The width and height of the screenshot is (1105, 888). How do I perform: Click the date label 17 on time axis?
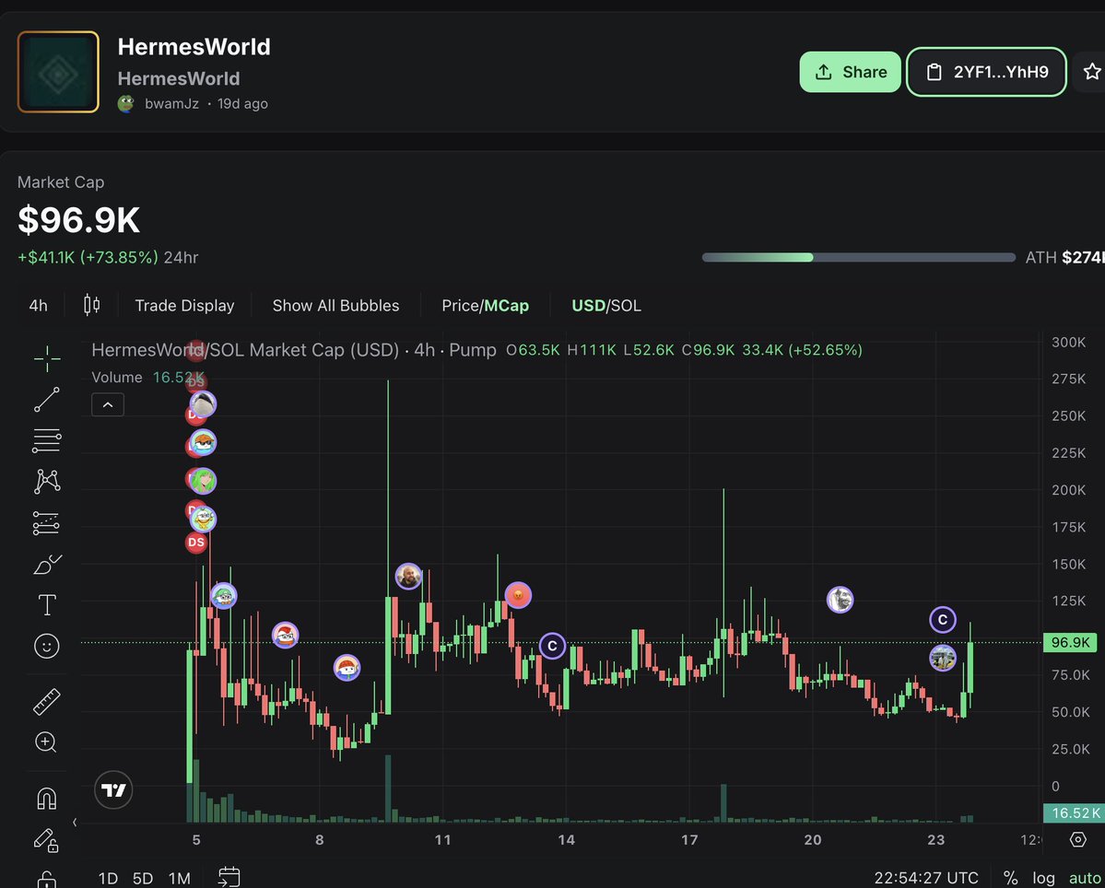point(689,839)
